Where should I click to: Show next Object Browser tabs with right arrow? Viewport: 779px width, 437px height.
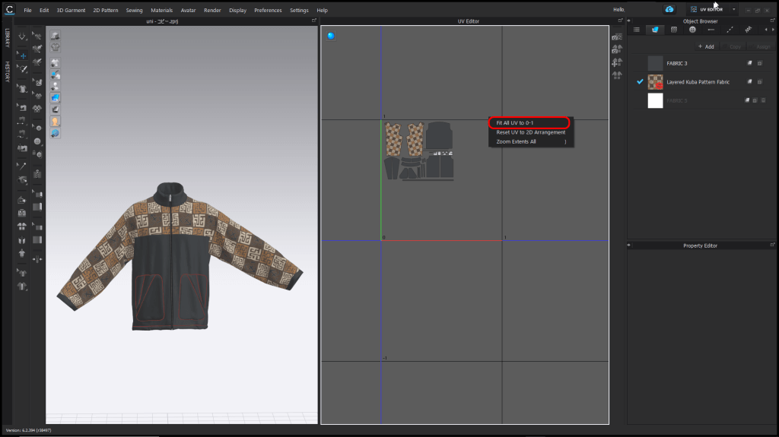(x=773, y=30)
